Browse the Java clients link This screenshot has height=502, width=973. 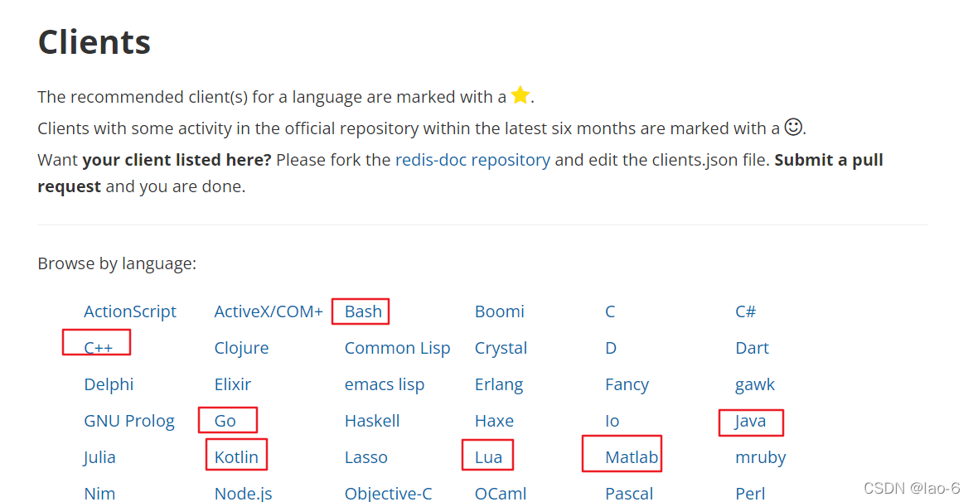click(750, 421)
